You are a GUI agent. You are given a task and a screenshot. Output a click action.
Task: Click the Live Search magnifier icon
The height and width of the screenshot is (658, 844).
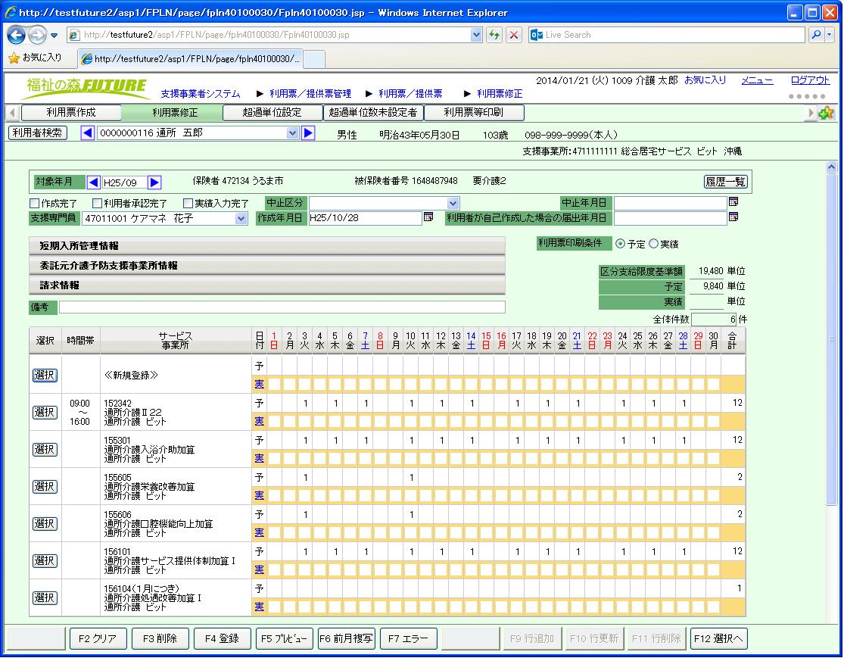(817, 35)
